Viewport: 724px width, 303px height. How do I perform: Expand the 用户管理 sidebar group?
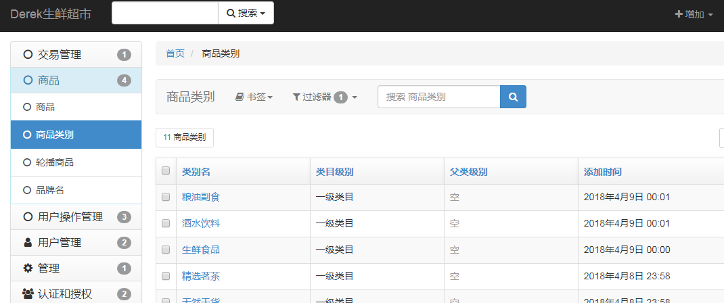click(x=76, y=243)
